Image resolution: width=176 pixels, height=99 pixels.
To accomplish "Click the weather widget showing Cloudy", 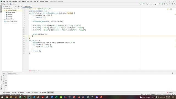I will point(145,97).
